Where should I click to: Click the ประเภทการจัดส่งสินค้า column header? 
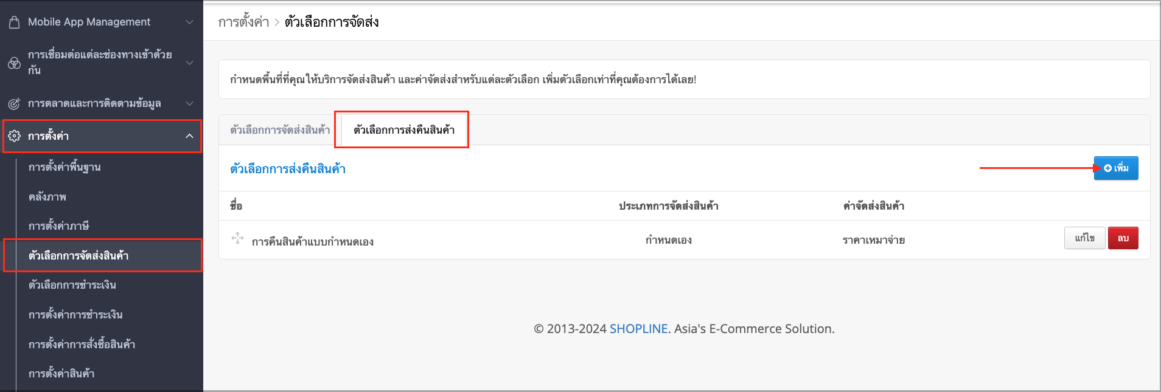(669, 206)
